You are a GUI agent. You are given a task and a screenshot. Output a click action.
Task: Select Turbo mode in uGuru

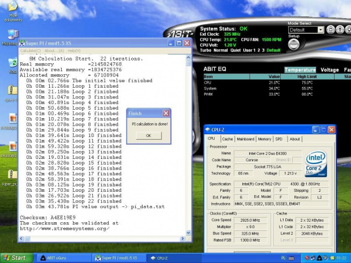[206, 50]
